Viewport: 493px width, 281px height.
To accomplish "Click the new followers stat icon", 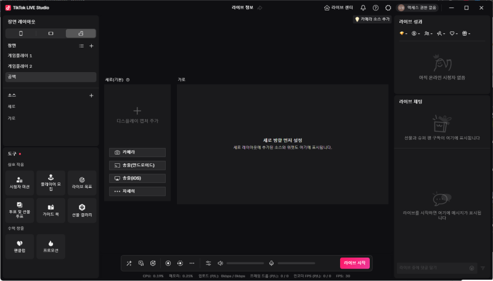I will point(439,33).
